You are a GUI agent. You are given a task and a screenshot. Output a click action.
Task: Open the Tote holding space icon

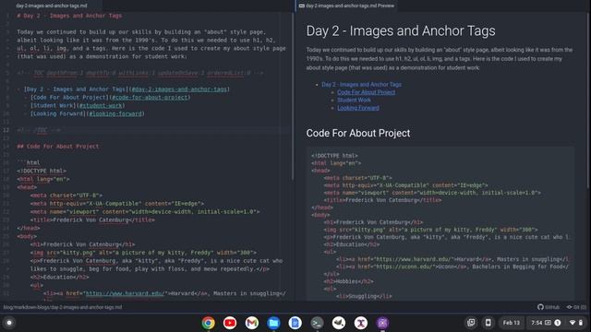pyautogui.click(x=471, y=323)
